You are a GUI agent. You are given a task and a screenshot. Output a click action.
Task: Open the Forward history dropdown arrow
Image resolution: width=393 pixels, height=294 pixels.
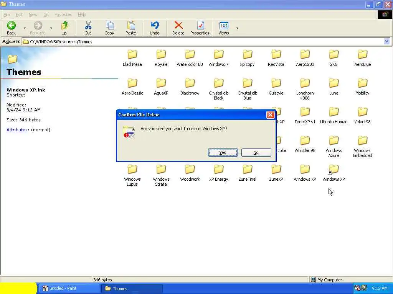(51, 28)
